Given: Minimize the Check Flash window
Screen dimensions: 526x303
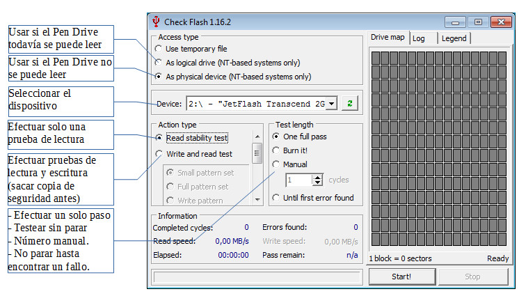Looking at the screenshot, I should tap(455, 22).
